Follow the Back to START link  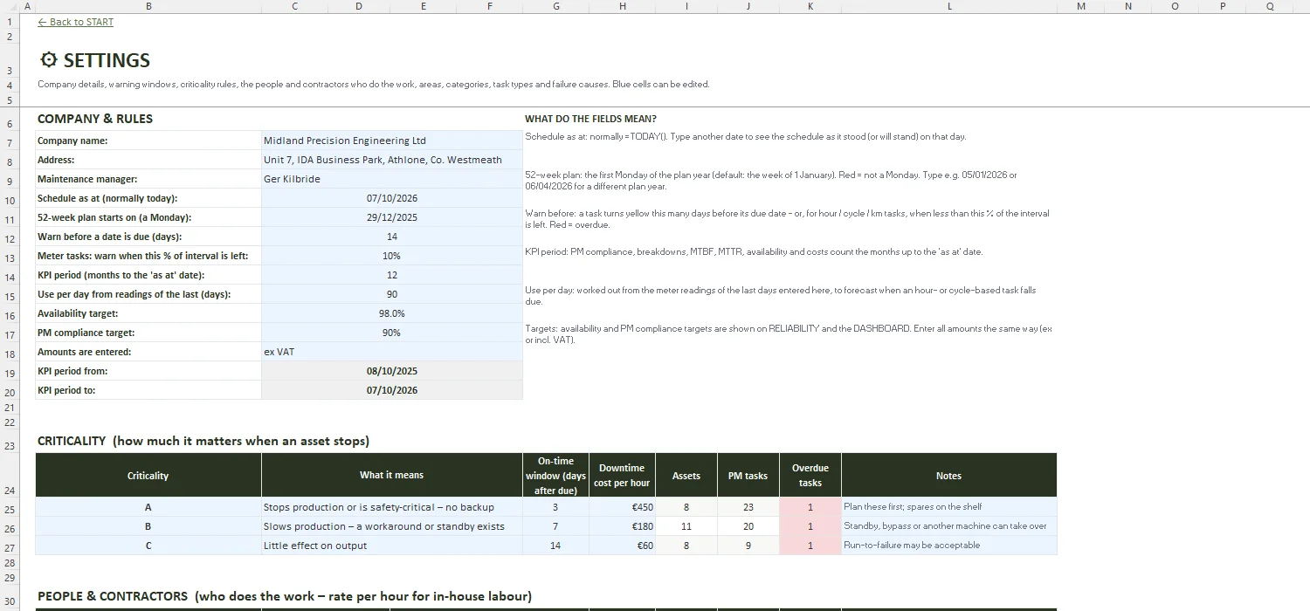click(76, 22)
